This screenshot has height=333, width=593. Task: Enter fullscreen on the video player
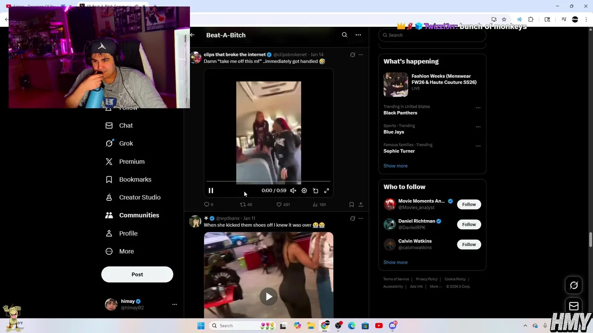[327, 191]
